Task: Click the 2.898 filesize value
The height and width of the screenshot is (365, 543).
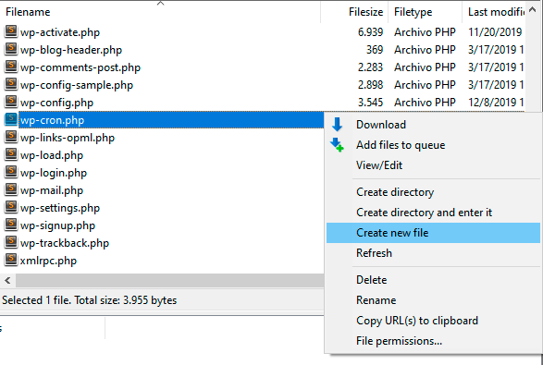Action: click(370, 85)
